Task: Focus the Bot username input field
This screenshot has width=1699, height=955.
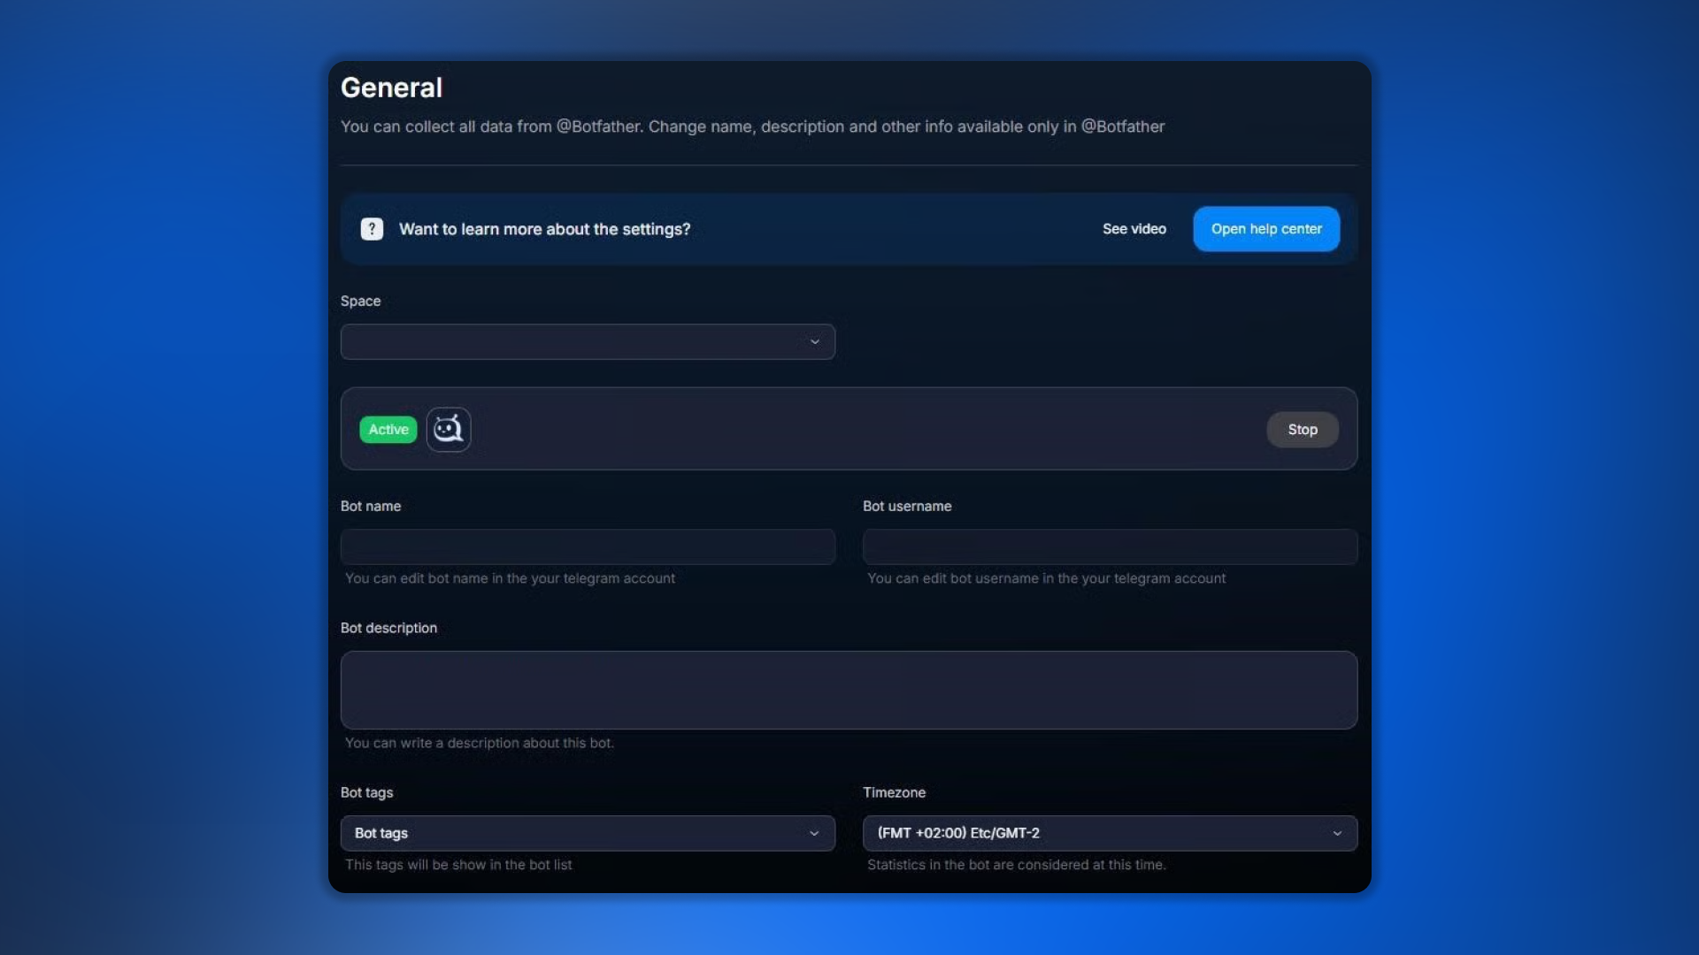Action: pyautogui.click(x=1110, y=546)
